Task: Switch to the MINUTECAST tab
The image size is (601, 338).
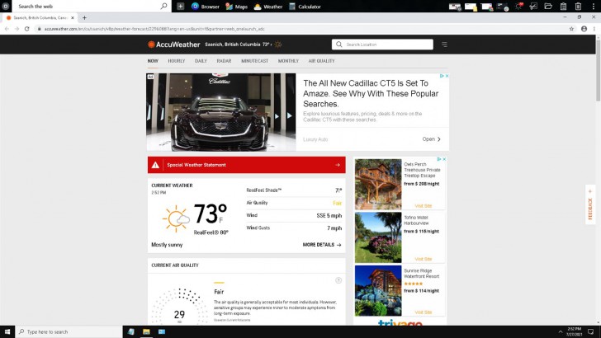Action: click(x=254, y=61)
